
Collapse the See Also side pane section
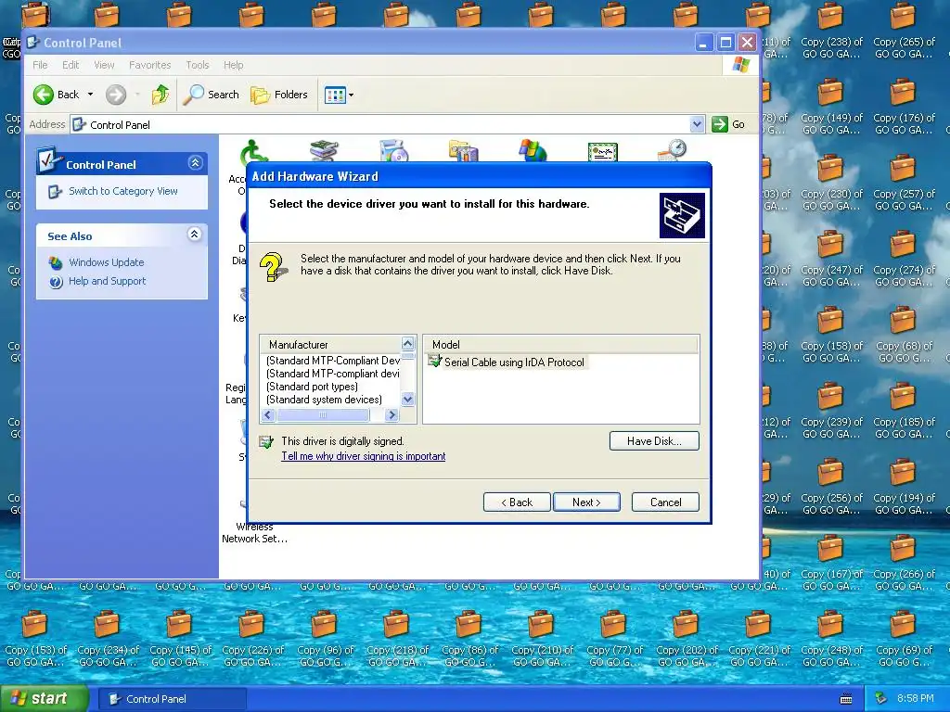[195, 235]
